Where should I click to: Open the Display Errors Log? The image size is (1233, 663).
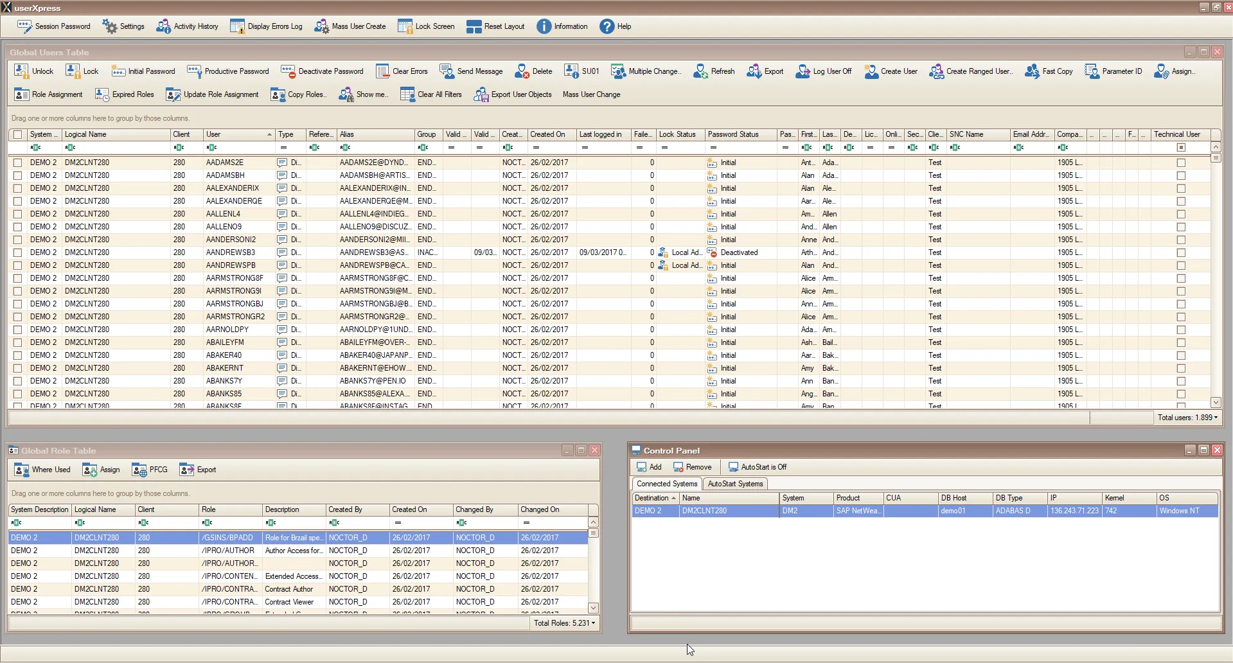tap(266, 26)
